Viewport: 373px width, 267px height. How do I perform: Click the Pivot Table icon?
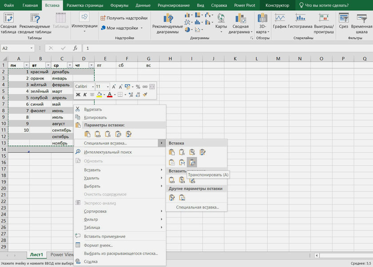pyautogui.click(x=8, y=24)
